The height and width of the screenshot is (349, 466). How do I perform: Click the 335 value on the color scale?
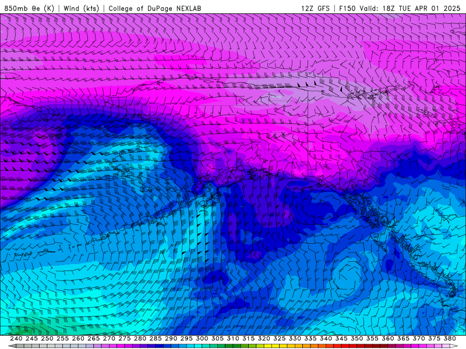(x=310, y=339)
